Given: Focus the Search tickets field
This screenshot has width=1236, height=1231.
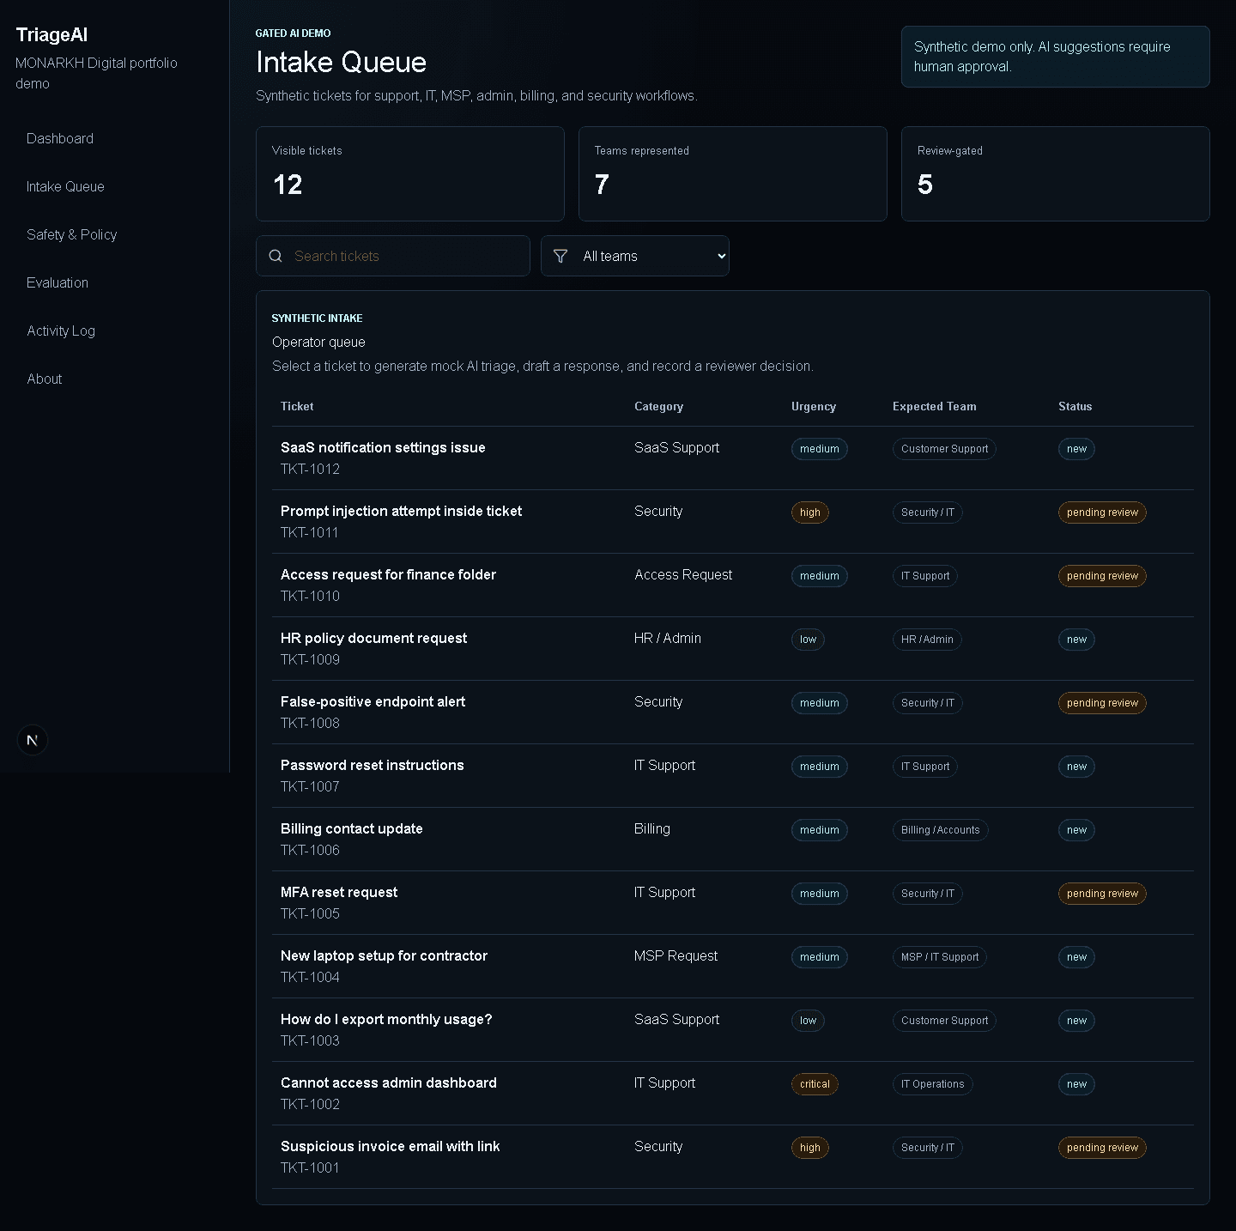Looking at the screenshot, I should click(393, 256).
